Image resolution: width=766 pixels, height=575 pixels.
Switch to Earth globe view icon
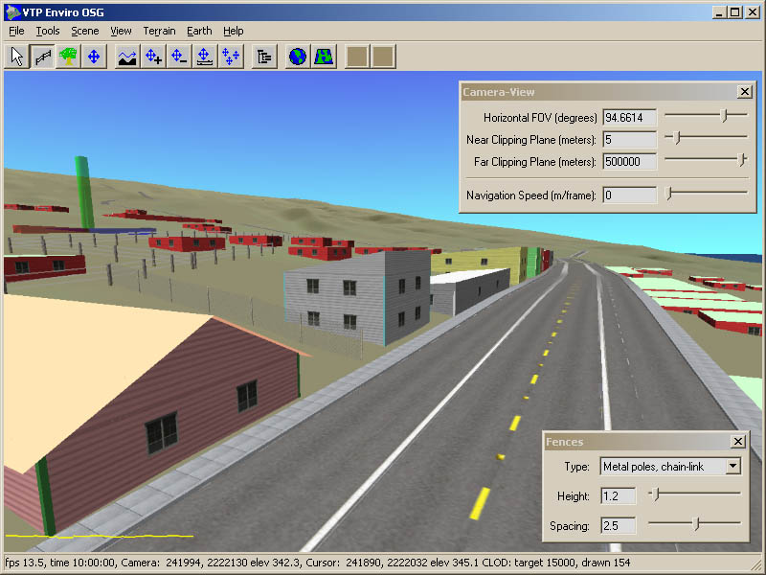[x=298, y=57]
